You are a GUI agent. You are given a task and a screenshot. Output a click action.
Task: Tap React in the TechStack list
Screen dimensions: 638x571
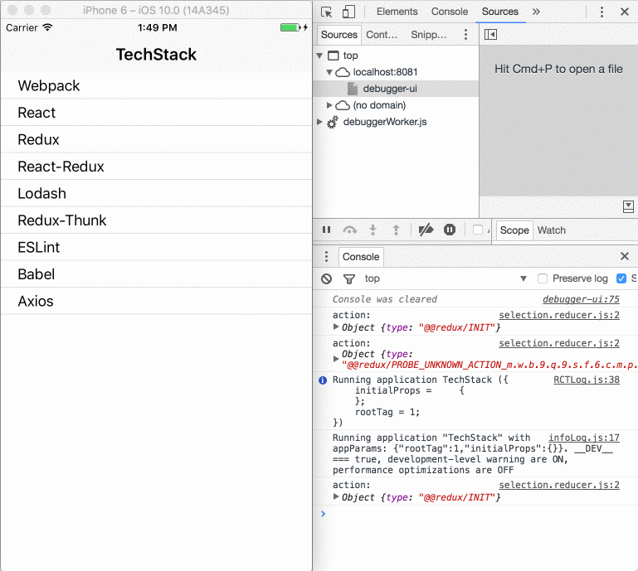[x=156, y=113]
